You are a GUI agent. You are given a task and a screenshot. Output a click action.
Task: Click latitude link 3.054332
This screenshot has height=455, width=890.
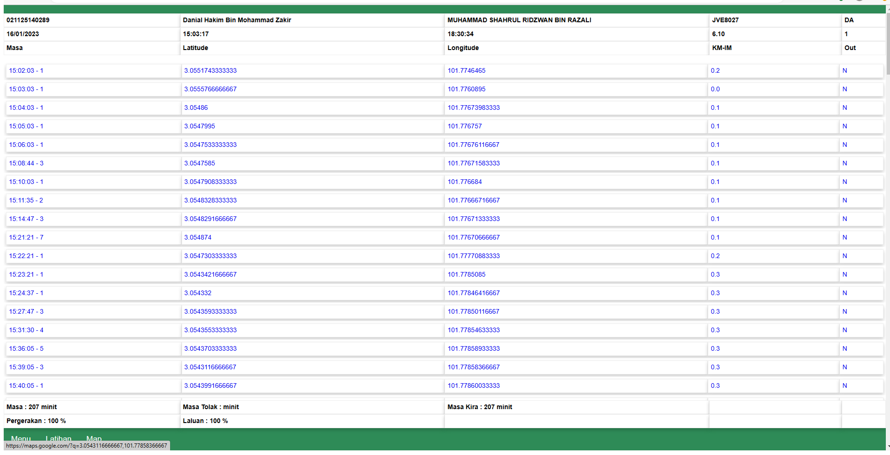point(197,293)
